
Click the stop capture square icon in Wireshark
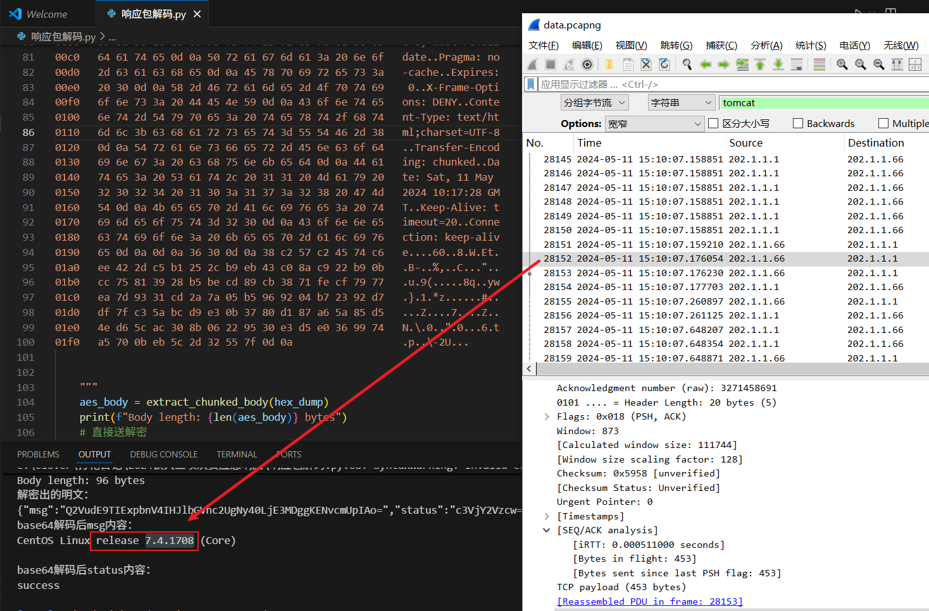point(551,64)
